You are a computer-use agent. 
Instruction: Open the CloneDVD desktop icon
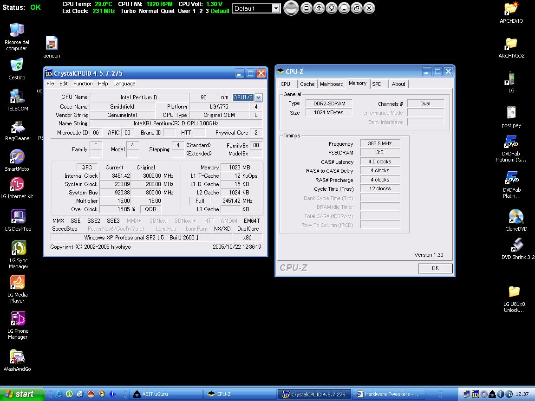click(516, 220)
